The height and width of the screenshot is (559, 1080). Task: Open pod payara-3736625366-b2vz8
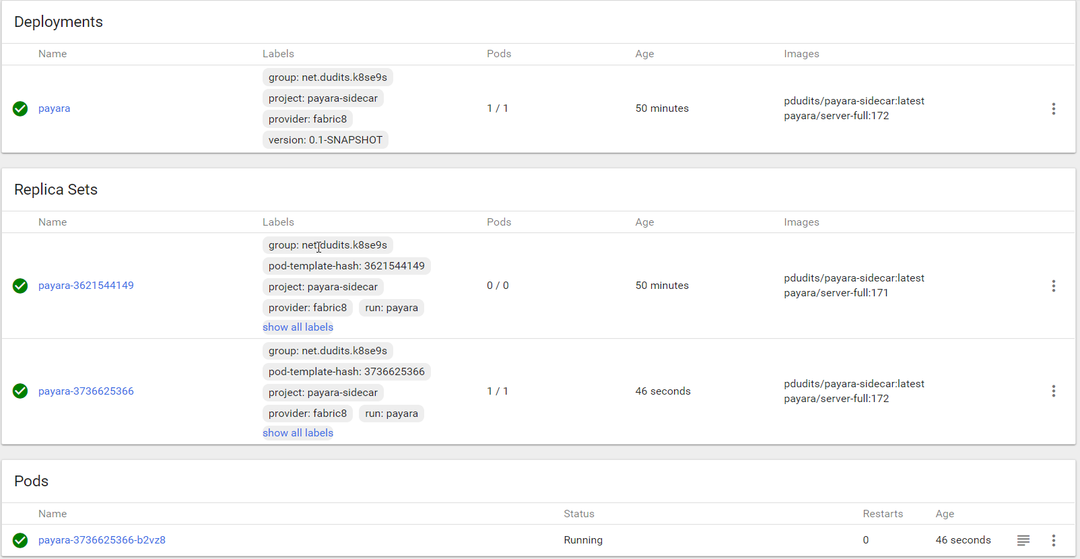[102, 540]
